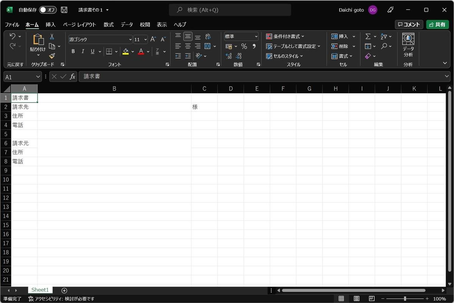Open the 游ゴシック font name dropdown
This screenshot has width=454, height=303.
130,39
